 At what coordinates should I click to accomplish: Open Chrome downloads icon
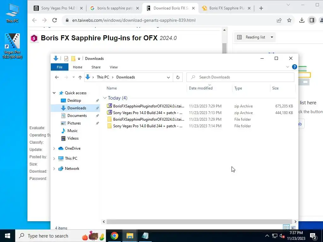[x=302, y=20]
